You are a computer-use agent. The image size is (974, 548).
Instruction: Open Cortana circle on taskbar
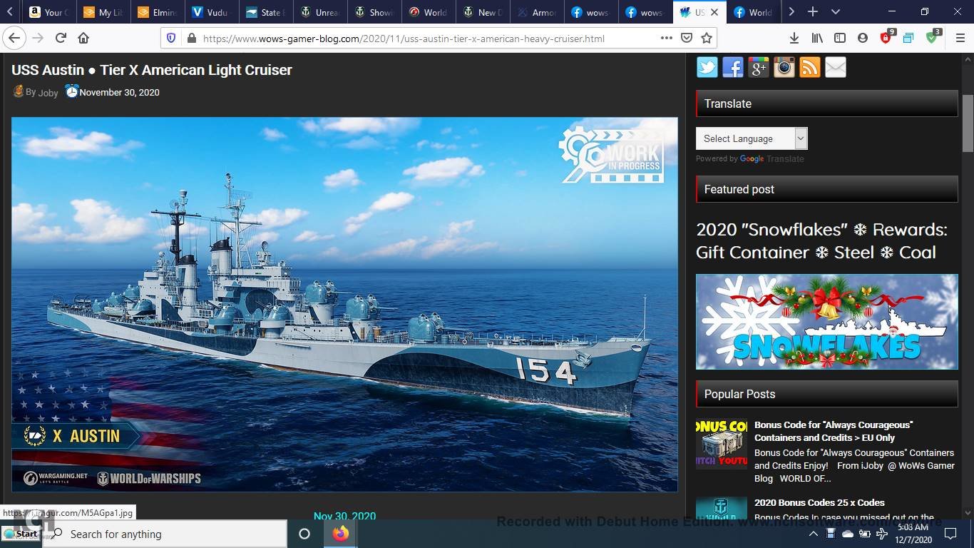pos(304,534)
